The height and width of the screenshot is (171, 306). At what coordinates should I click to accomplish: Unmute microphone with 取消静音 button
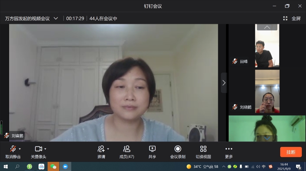click(13, 152)
